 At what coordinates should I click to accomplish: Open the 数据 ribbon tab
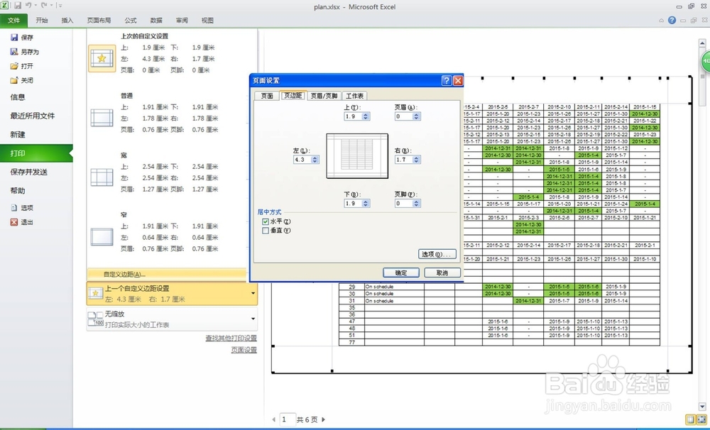pyautogui.click(x=156, y=21)
